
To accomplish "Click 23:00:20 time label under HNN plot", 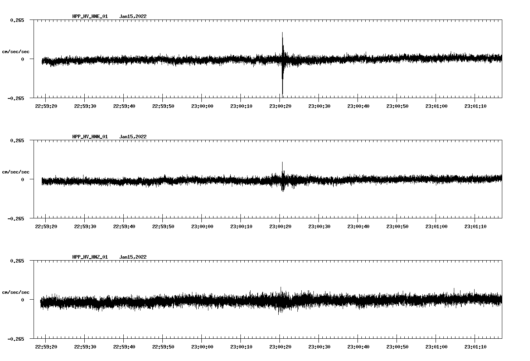I will (x=280, y=227).
